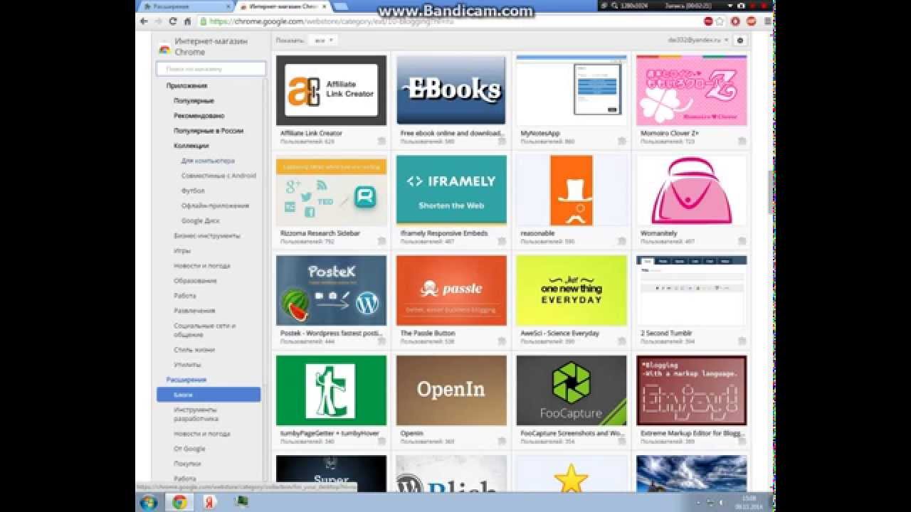The image size is (911, 512).
Task: Go back with the browser Back arrow
Action: coord(144,21)
